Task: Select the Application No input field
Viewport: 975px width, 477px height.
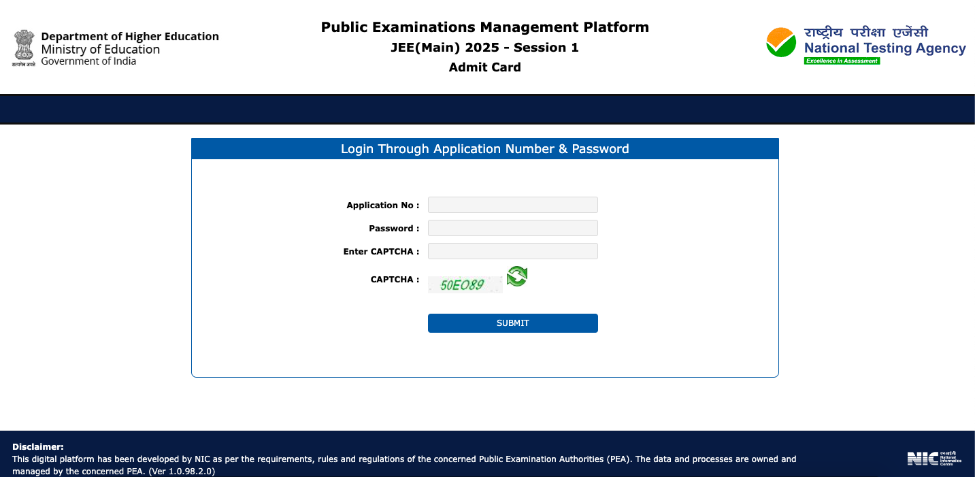Action: click(x=512, y=204)
